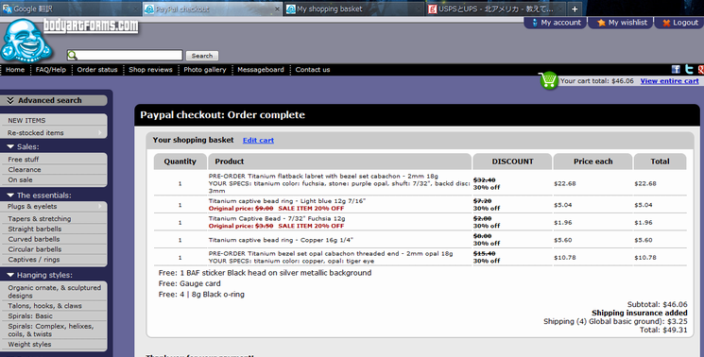704x357 pixels.
Task: Click the Logout X icon
Action: click(x=666, y=23)
